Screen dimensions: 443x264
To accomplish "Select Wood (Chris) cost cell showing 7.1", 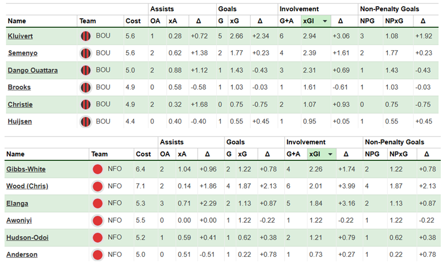I will (x=140, y=186).
